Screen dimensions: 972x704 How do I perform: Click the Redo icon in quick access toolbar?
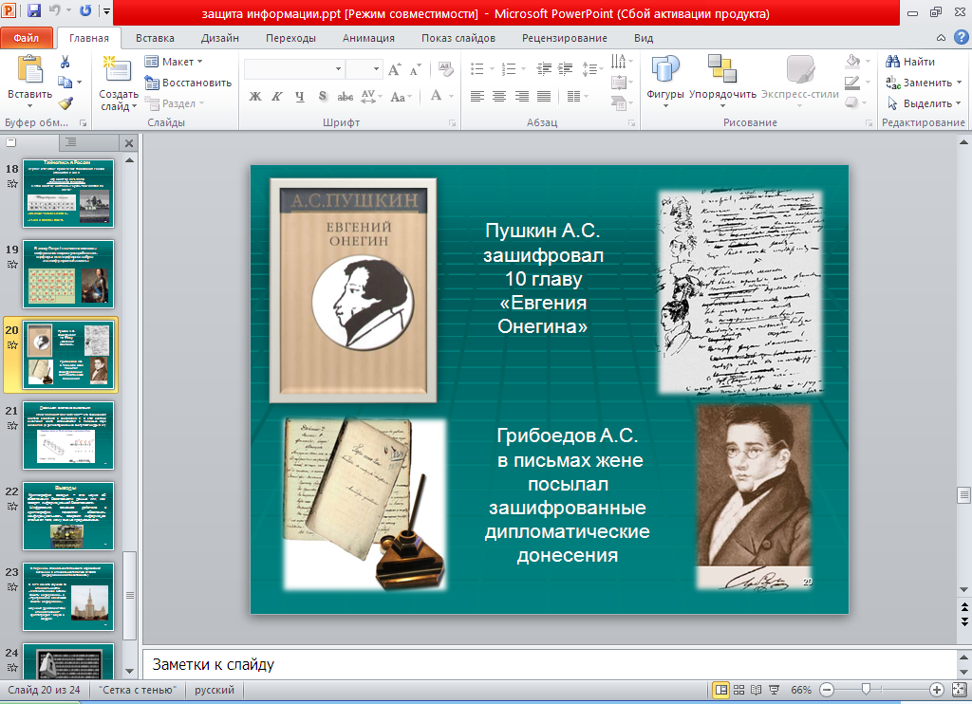coord(85,10)
